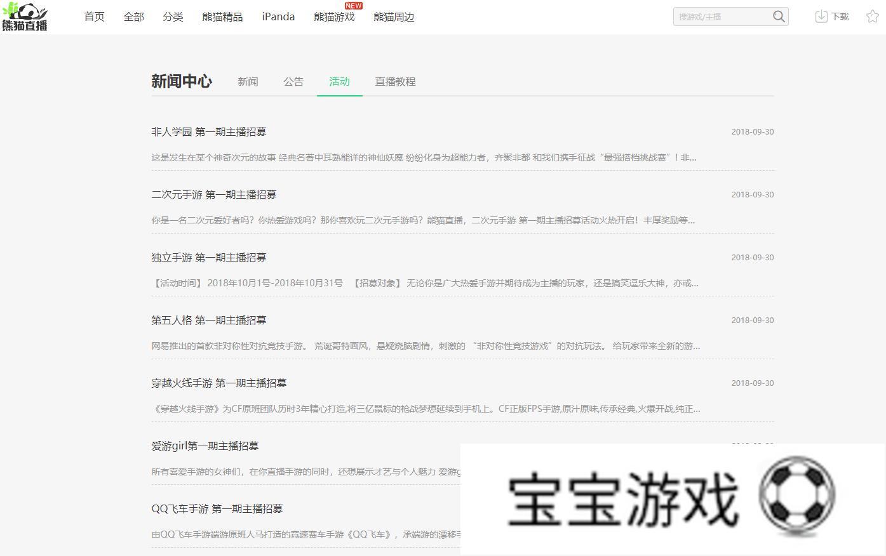
Task: Open the 全部 navigation item
Action: pos(133,17)
